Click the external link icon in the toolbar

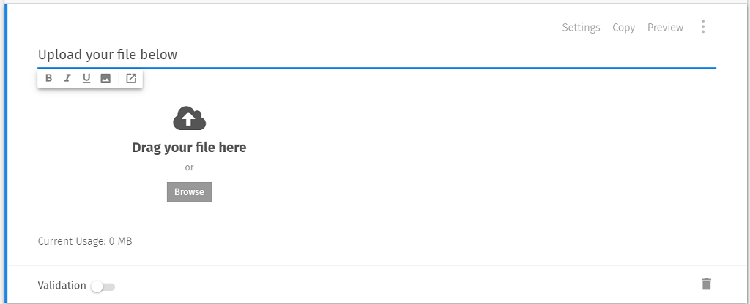131,78
